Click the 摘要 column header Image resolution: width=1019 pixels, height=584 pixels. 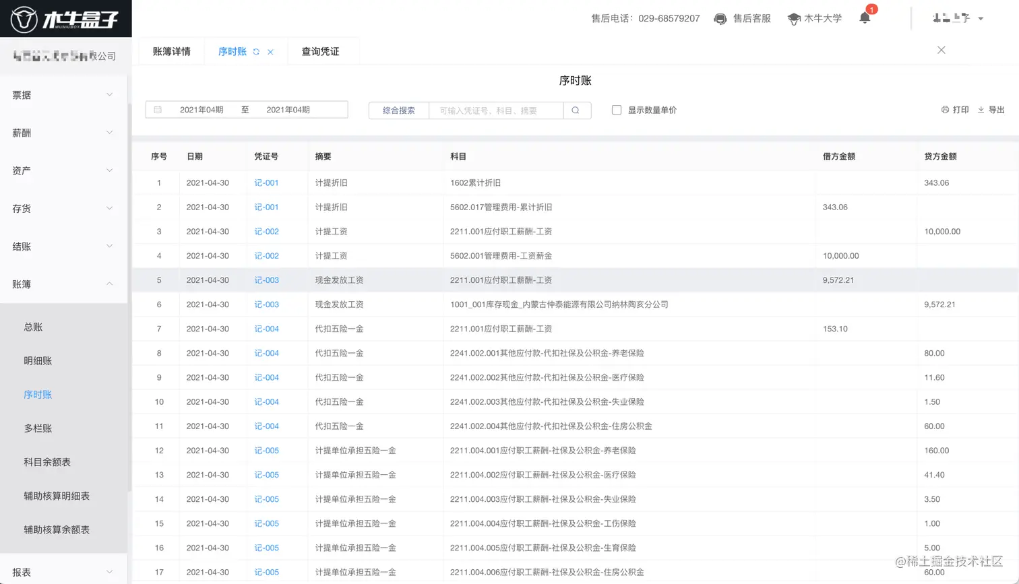(x=323, y=156)
